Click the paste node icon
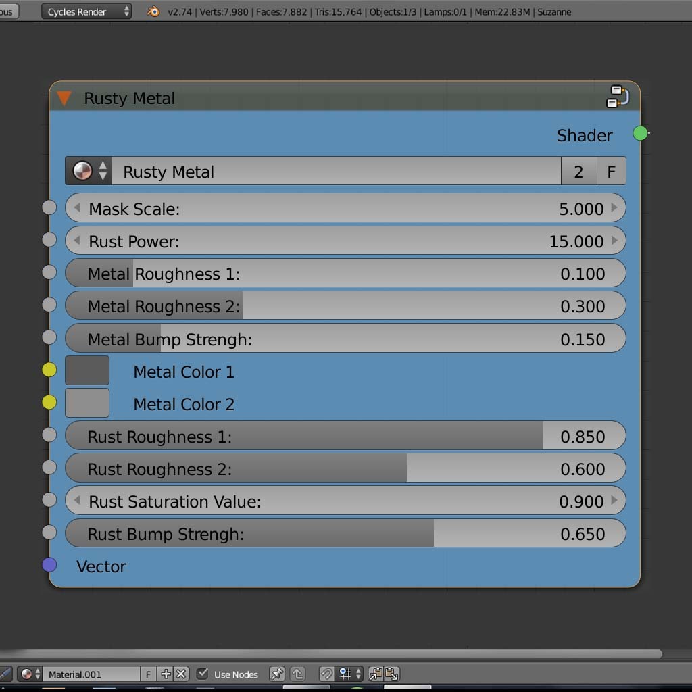Image resolution: width=692 pixels, height=692 pixels. click(391, 674)
